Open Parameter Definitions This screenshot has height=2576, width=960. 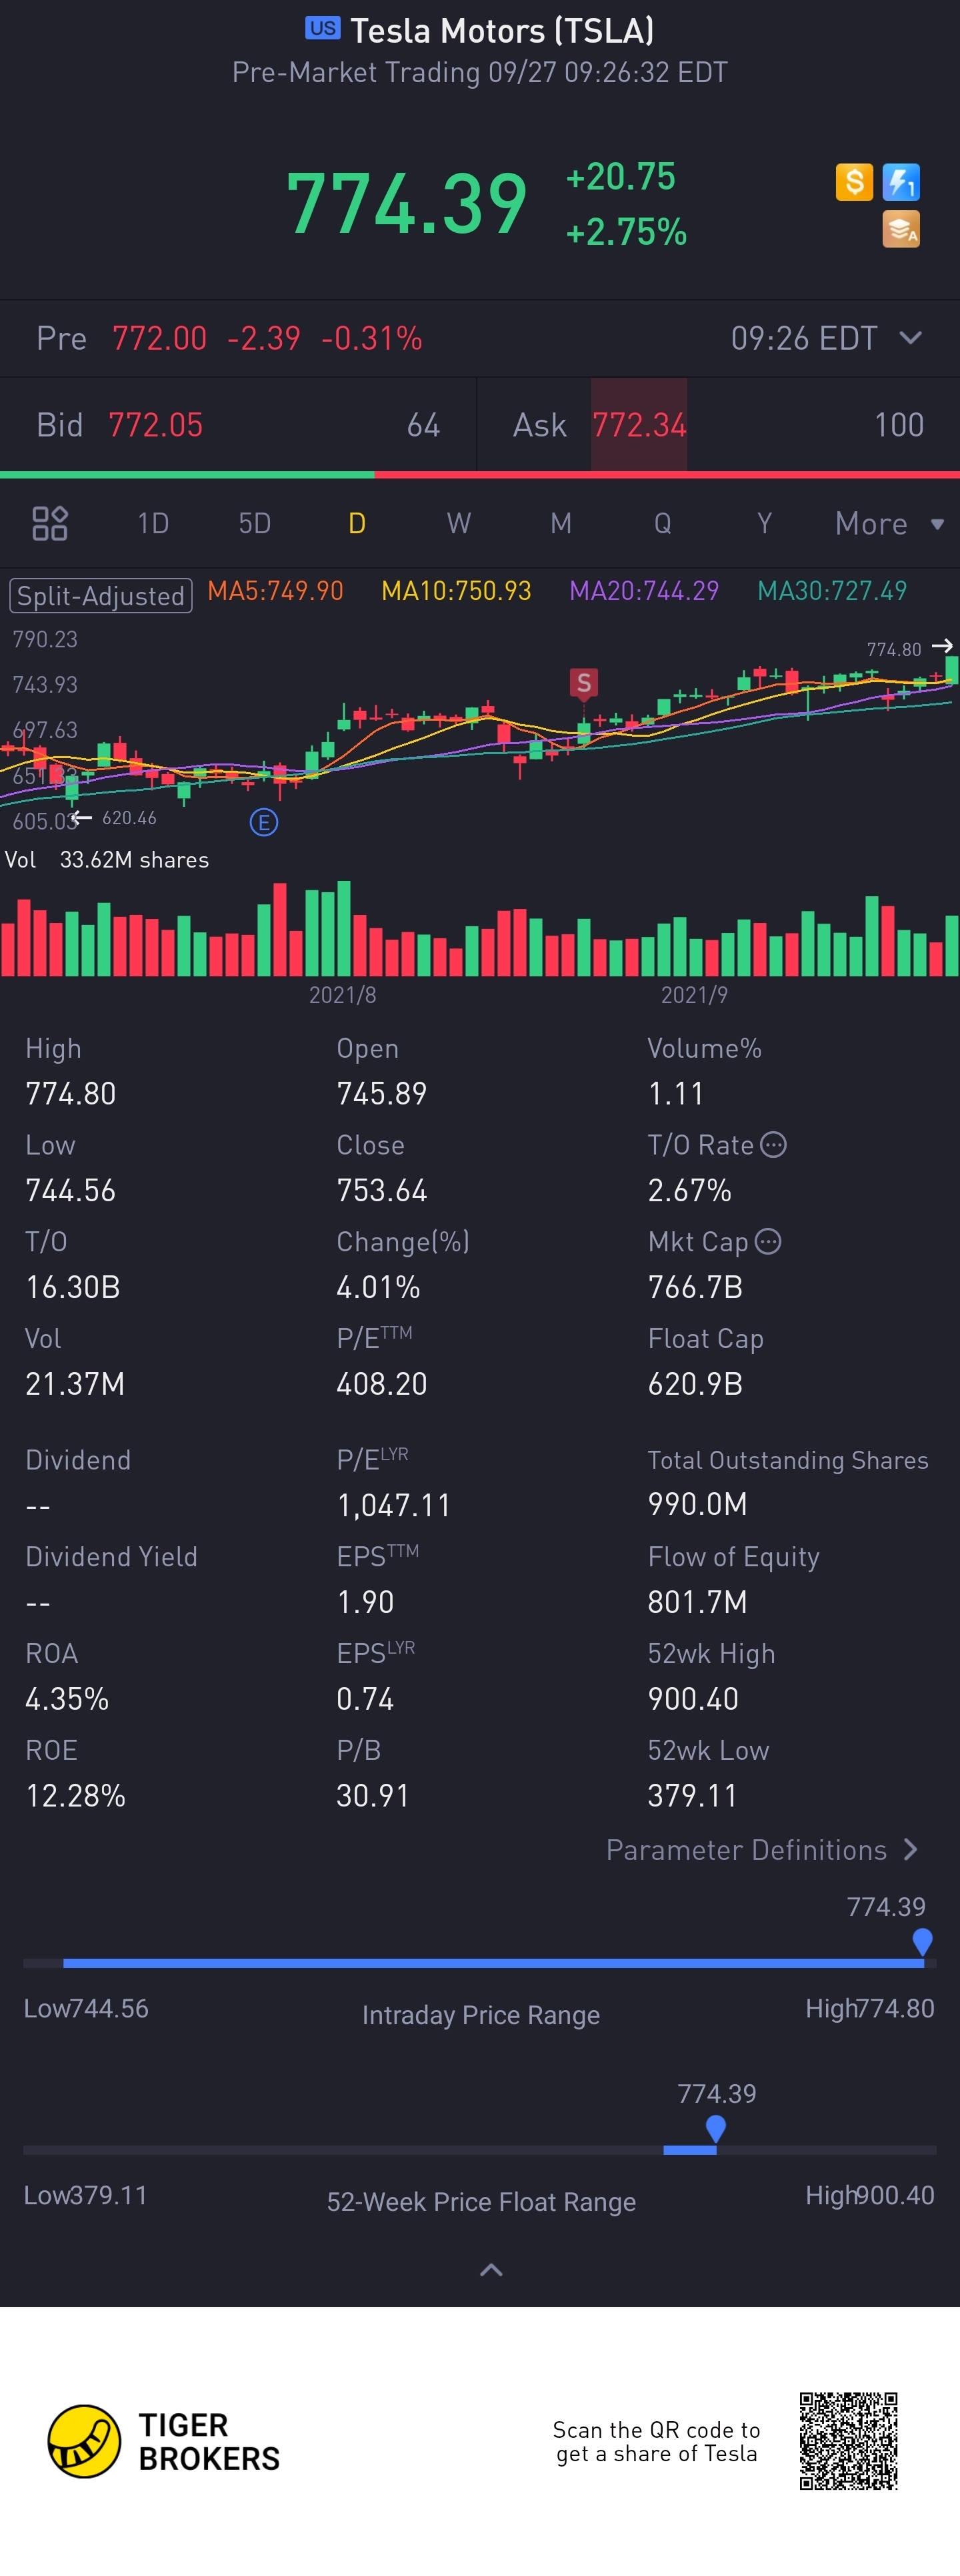tap(762, 1850)
